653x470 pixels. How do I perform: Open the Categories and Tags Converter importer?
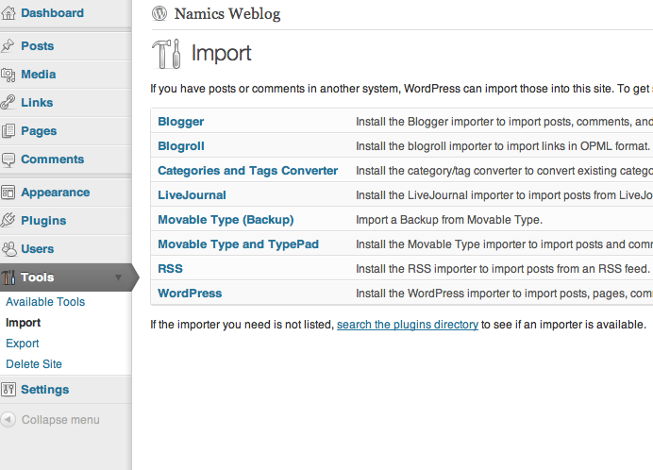click(248, 171)
